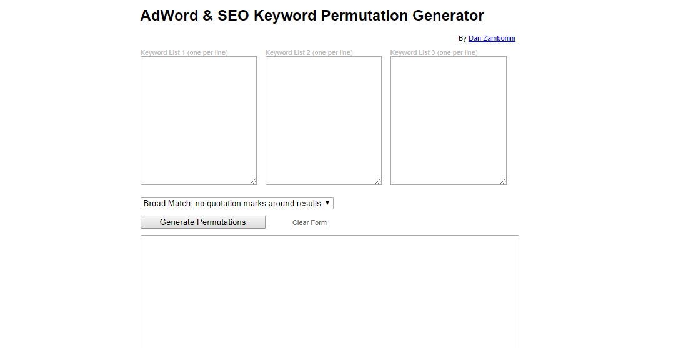
Task: Click inside the Keyword List 2 text area
Action: pos(323,120)
